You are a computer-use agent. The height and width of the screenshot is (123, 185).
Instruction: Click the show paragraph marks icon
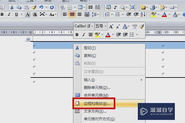coord(115,7)
